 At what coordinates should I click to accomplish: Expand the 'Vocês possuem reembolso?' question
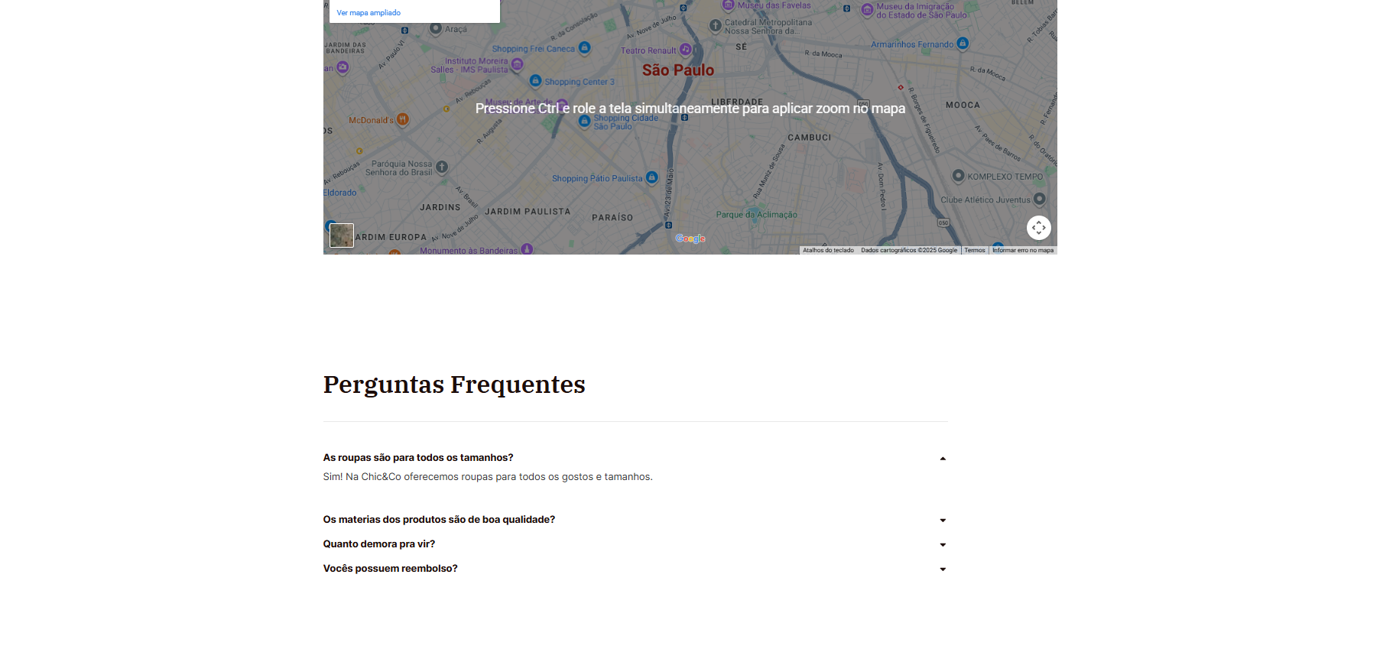pos(943,569)
